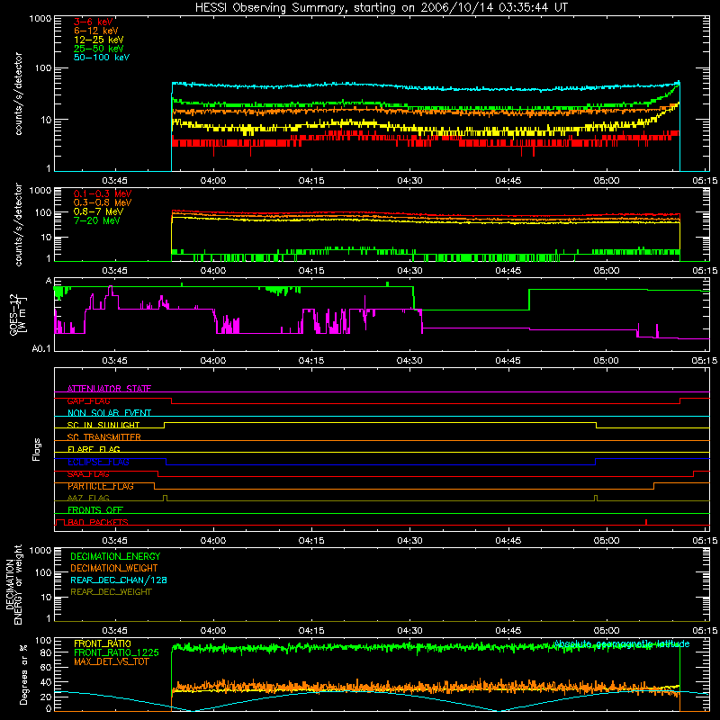The width and height of the screenshot is (720, 720).
Task: Select the FRONTS_OFF flag label
Action: [x=95, y=510]
